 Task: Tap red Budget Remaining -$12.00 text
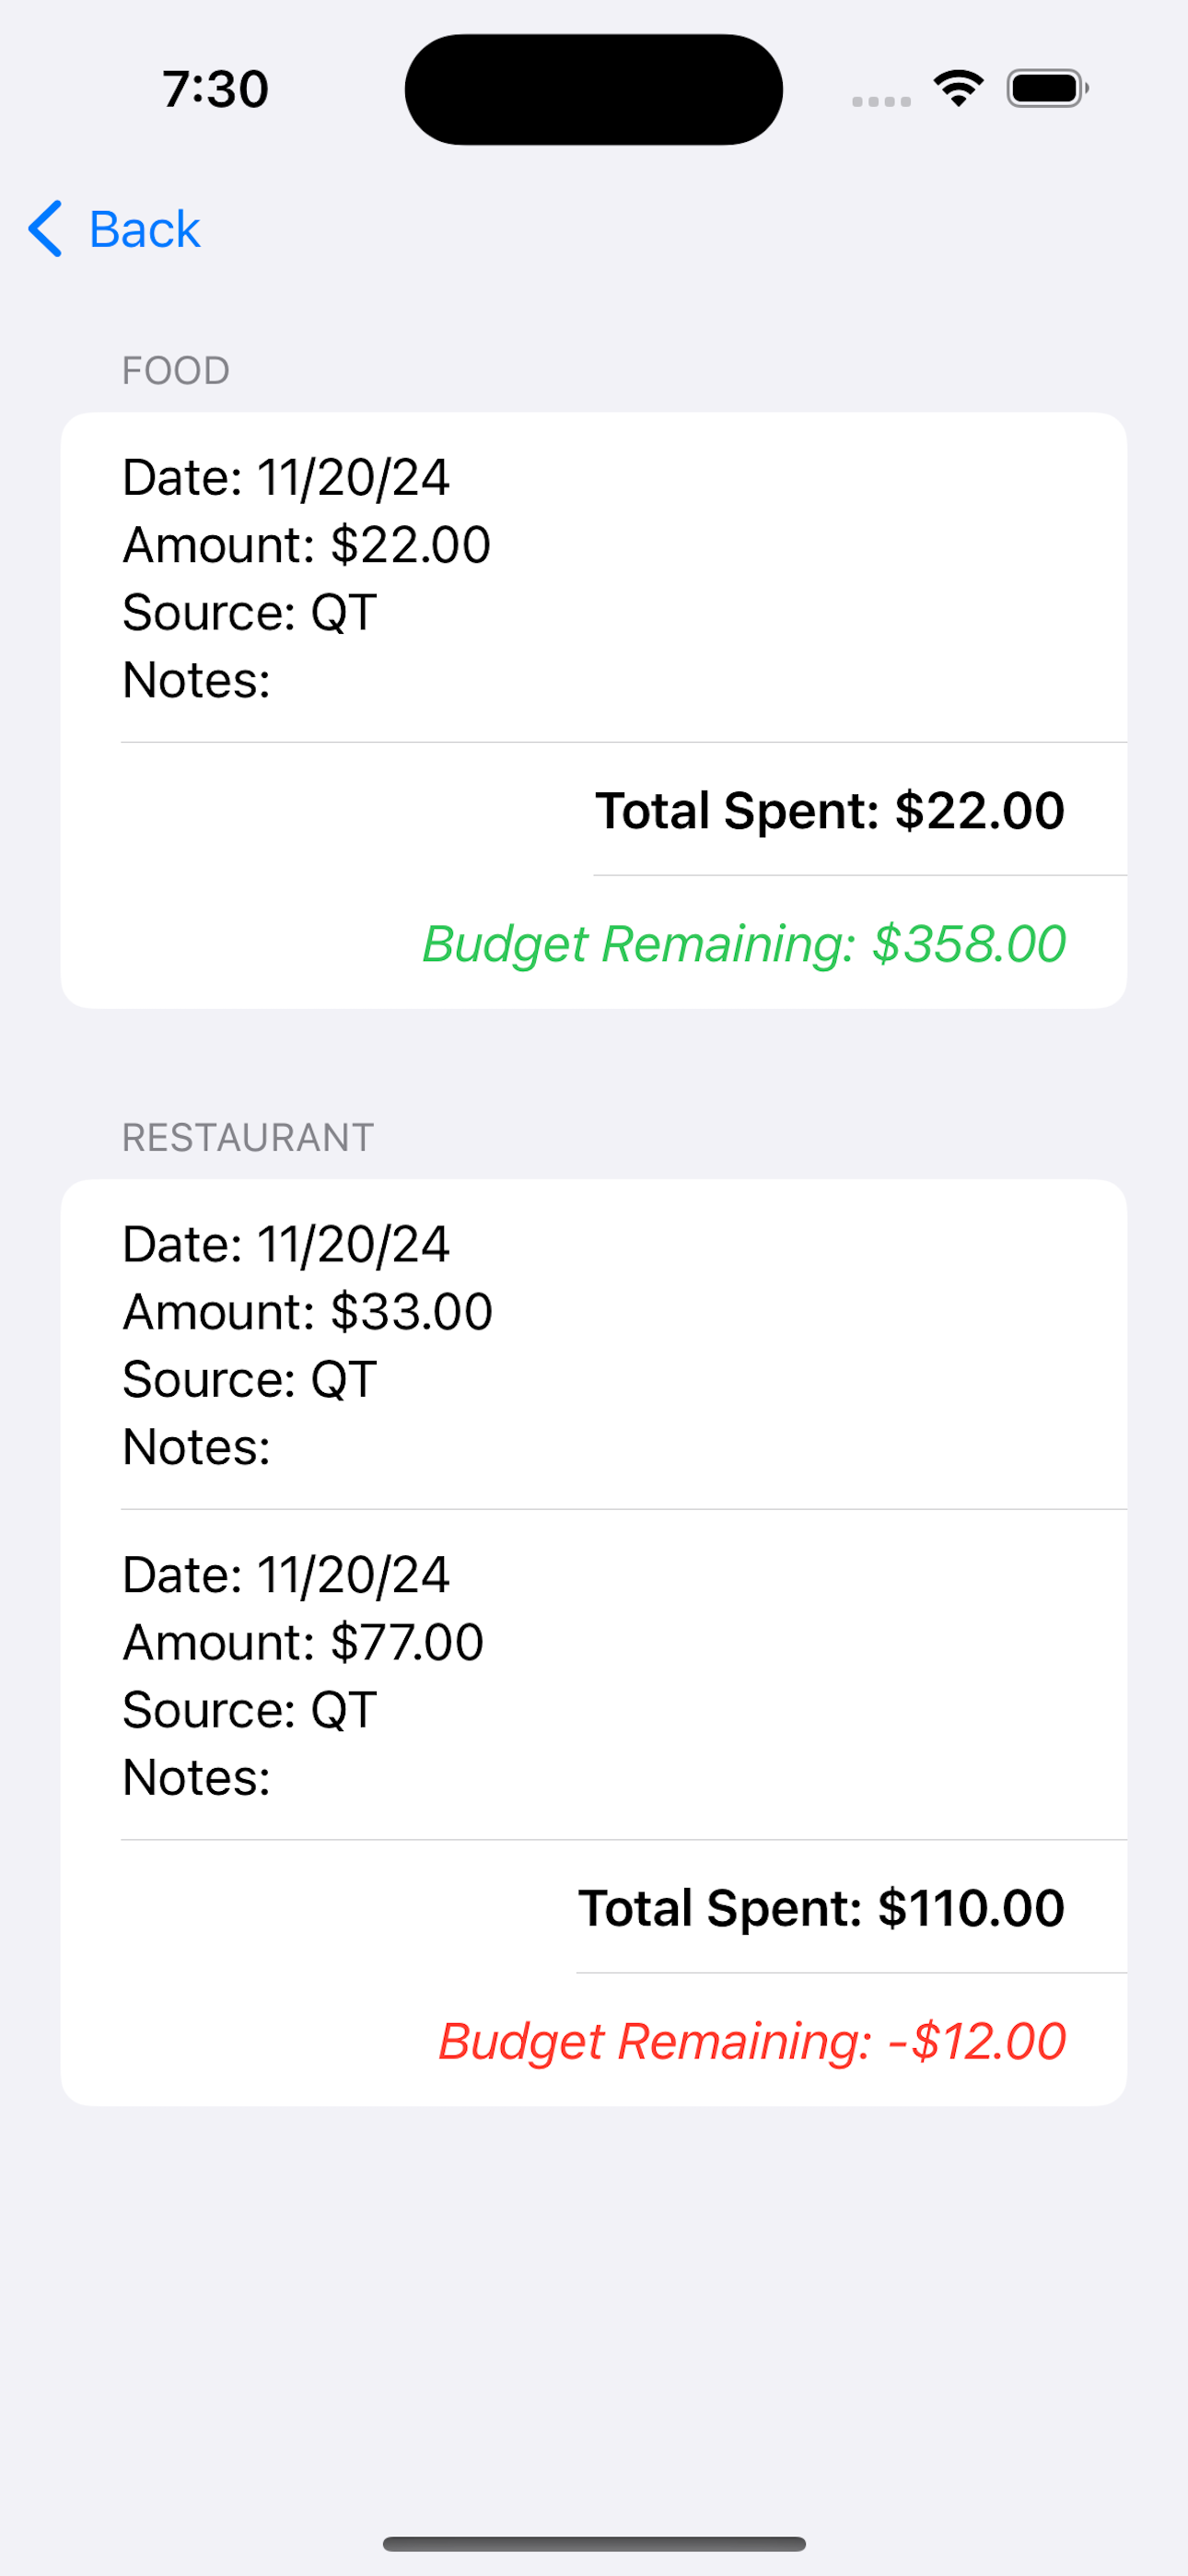point(752,2042)
